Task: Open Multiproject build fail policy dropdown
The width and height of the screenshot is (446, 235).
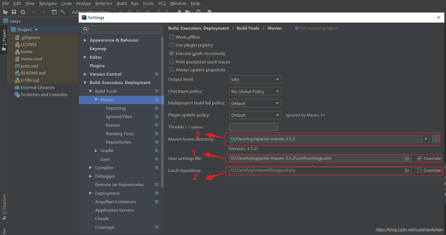Action: click(x=255, y=103)
